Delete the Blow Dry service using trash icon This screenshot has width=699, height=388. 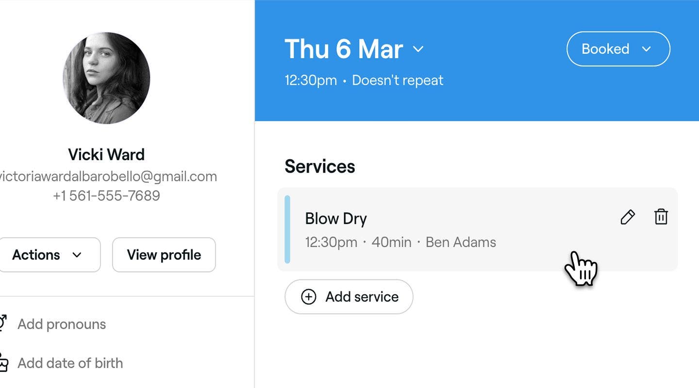pos(661,216)
